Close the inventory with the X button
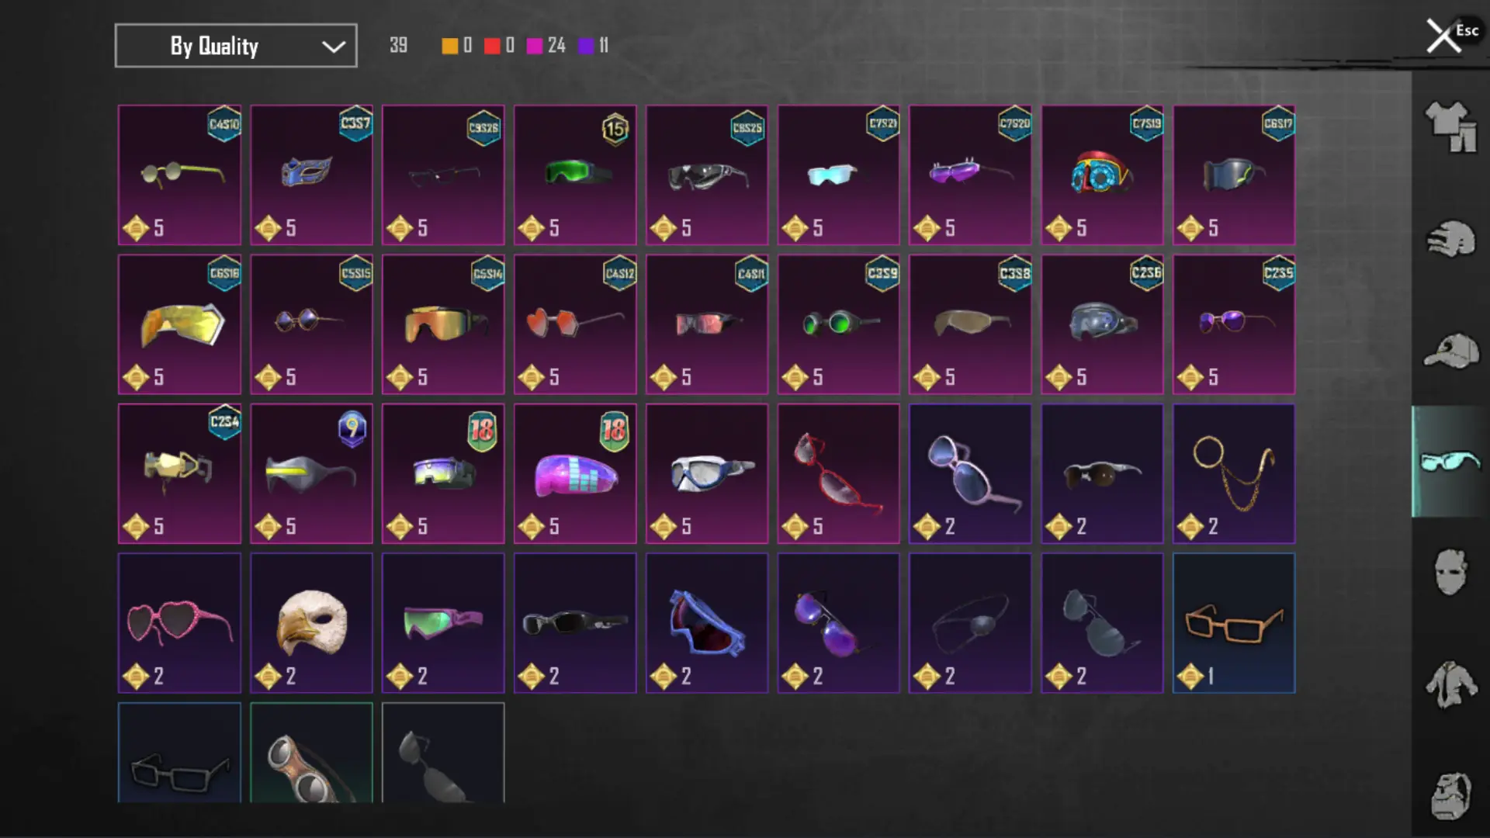 coord(1443,36)
